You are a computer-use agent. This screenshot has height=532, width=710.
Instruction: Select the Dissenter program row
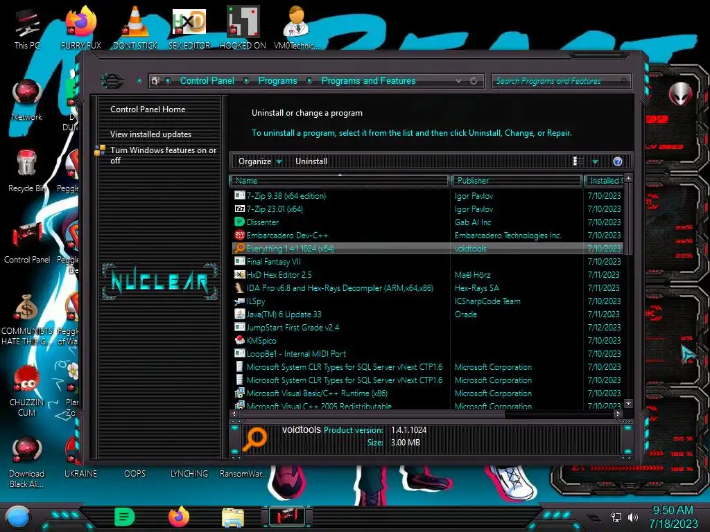click(427, 222)
